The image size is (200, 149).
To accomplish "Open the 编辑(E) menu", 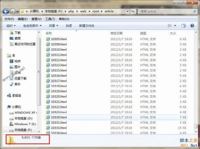I will pyautogui.click(x=23, y=19).
